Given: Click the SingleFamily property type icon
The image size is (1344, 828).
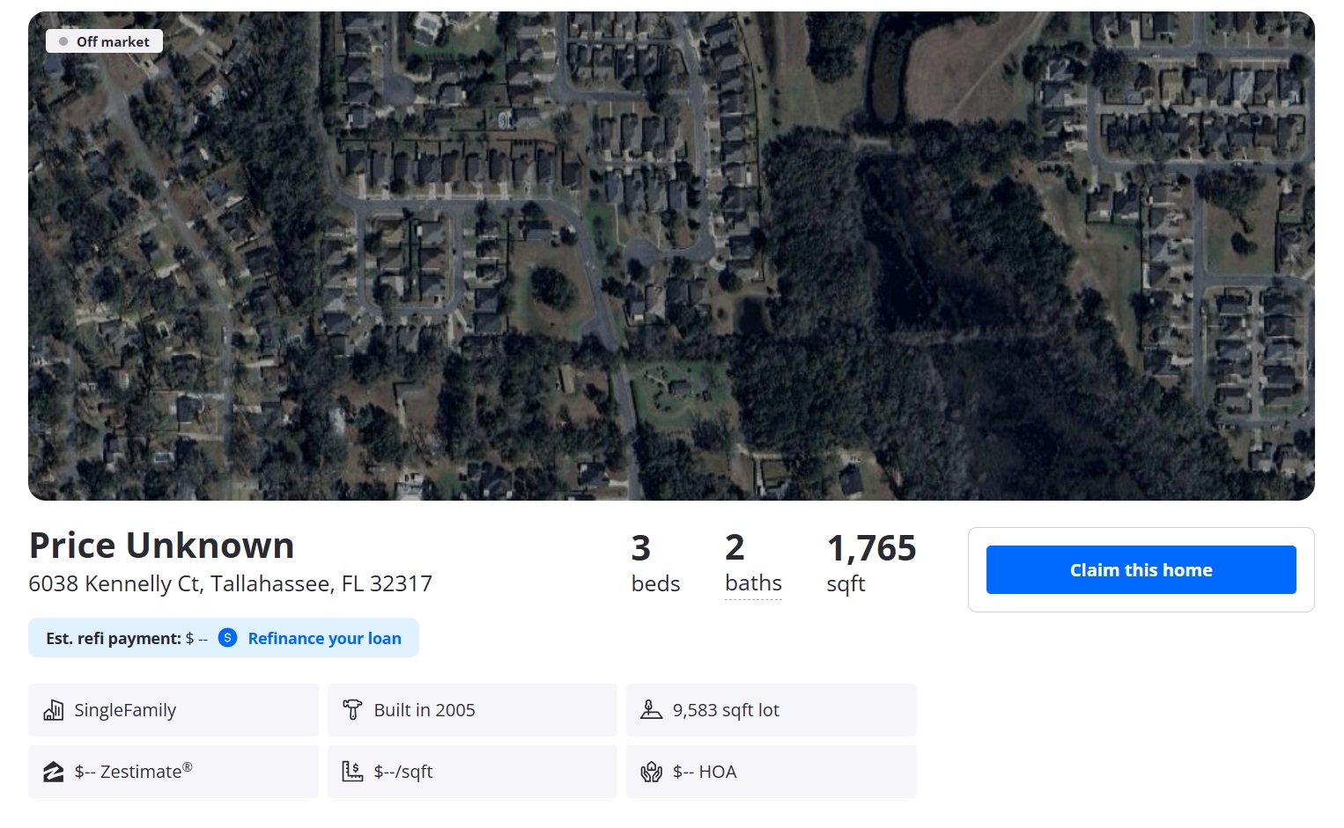Looking at the screenshot, I should pos(54,709).
